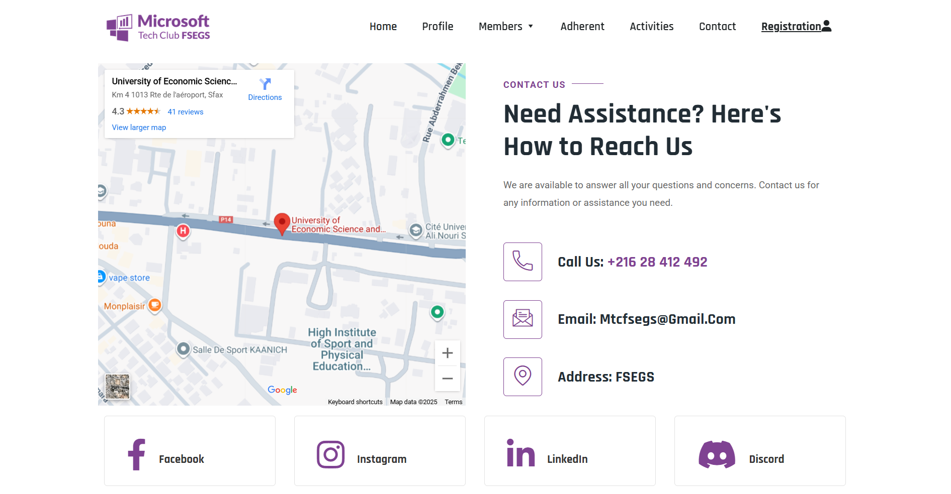Click the High Institute of Sport map label

coord(342,349)
